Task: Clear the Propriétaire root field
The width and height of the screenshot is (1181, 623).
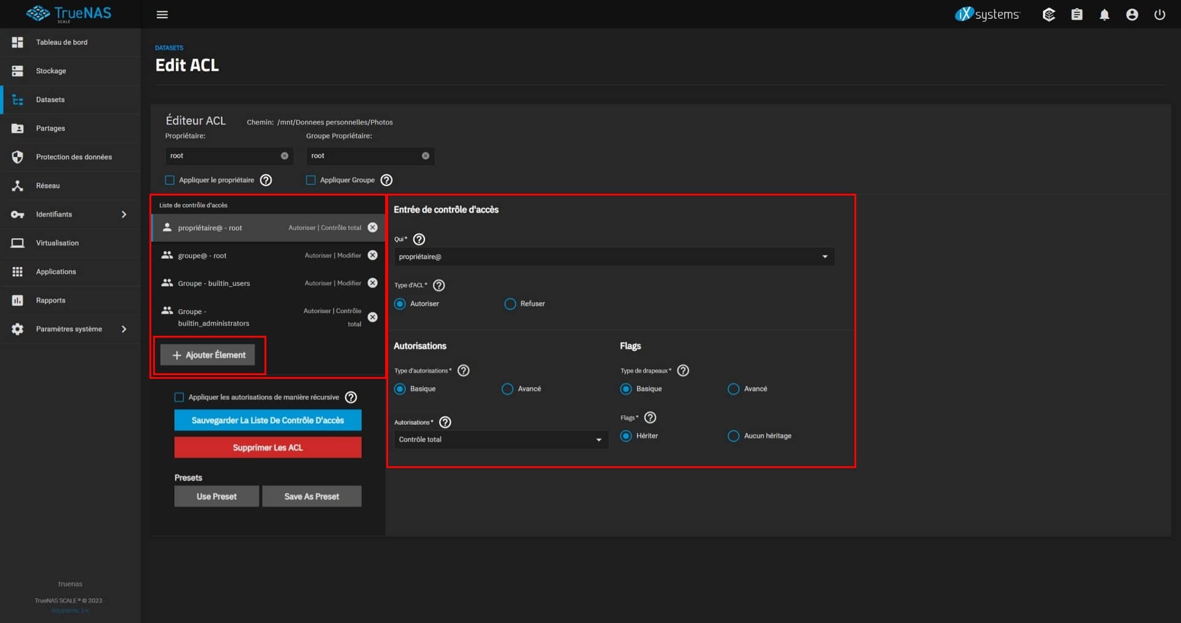Action: (284, 156)
